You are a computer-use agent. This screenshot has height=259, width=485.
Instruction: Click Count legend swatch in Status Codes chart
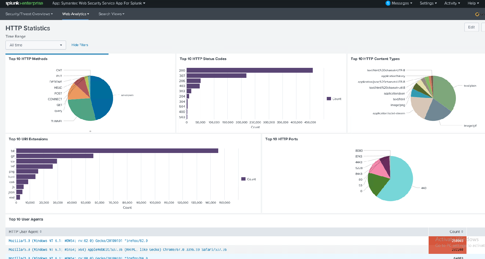[329, 99]
